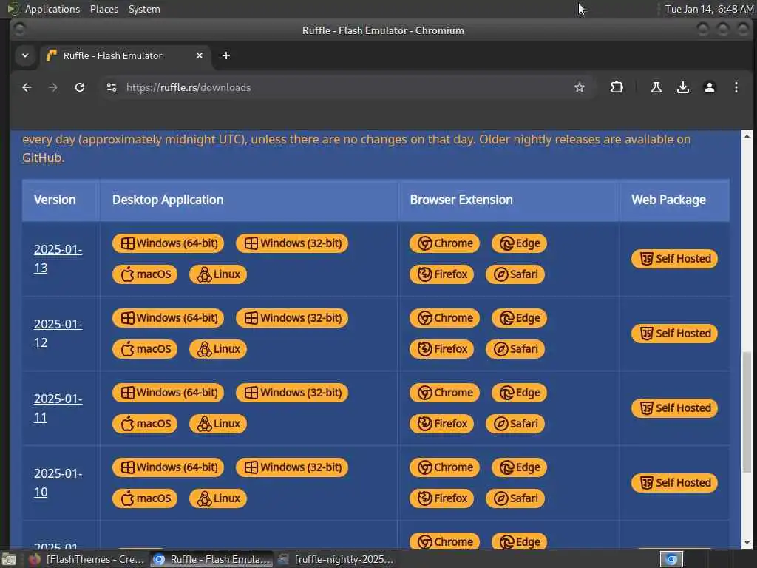
Task: Download Self Hosted package for 2025-01-11
Action: pyautogui.click(x=674, y=408)
